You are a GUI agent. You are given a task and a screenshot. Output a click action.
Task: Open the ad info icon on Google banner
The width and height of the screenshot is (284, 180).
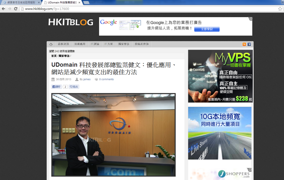tap(251, 19)
